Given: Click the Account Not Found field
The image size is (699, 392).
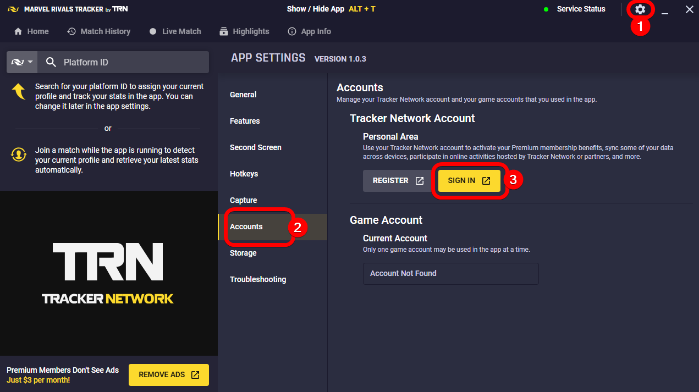Looking at the screenshot, I should [450, 273].
